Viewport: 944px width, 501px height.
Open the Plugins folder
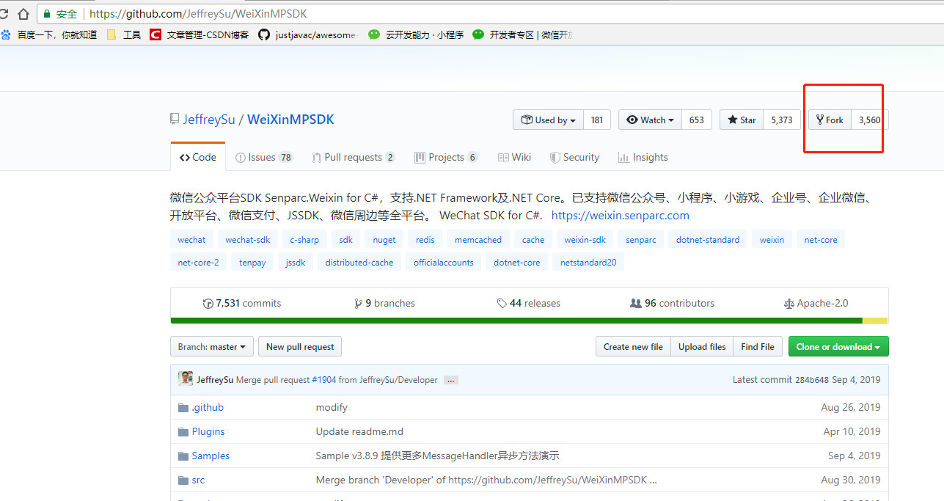coord(208,431)
